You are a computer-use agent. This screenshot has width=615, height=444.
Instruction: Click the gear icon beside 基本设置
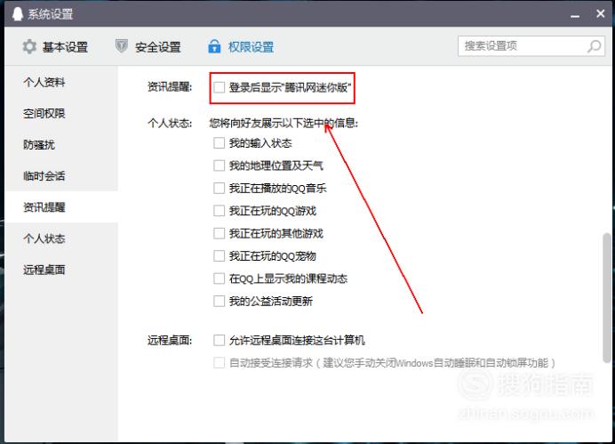(29, 47)
